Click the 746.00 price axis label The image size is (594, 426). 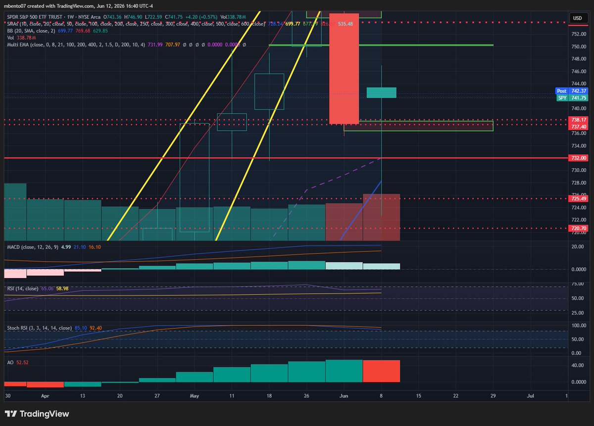pyautogui.click(x=579, y=71)
